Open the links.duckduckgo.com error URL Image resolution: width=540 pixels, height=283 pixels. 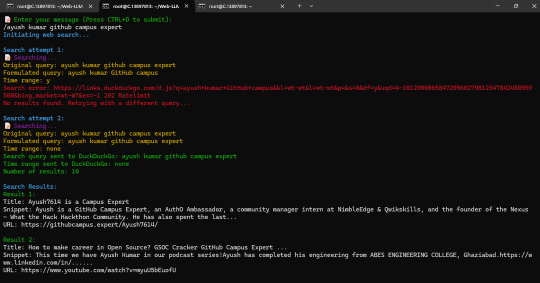[x=268, y=91]
